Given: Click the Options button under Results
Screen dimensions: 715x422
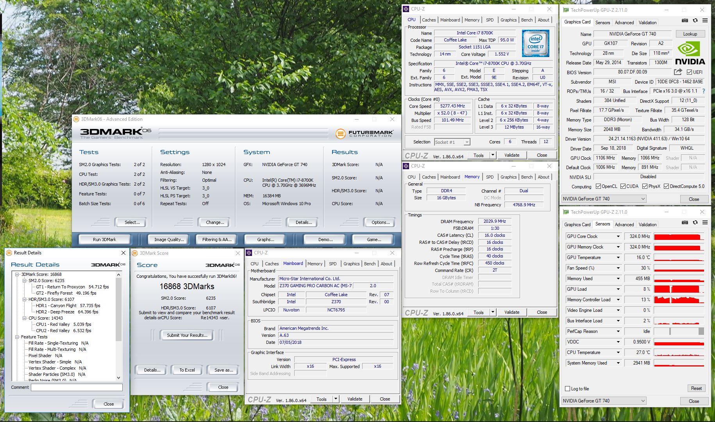Looking at the screenshot, I should pos(381,222).
